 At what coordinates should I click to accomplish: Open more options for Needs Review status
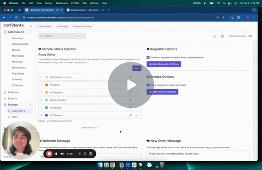[137, 100]
